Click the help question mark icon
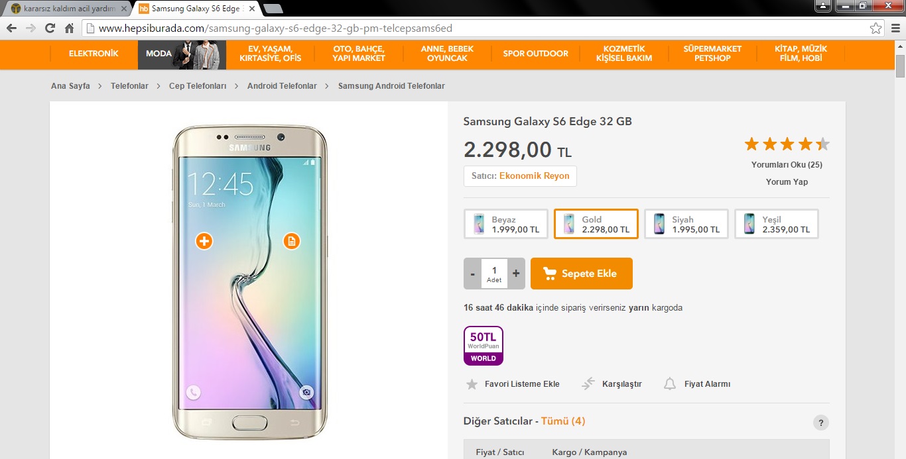Screen dimensions: 906x459 point(820,423)
